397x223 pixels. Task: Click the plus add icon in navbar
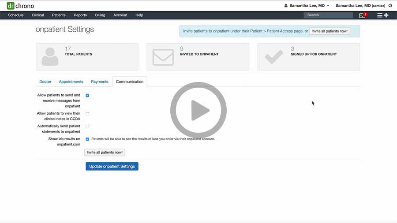coord(386,15)
